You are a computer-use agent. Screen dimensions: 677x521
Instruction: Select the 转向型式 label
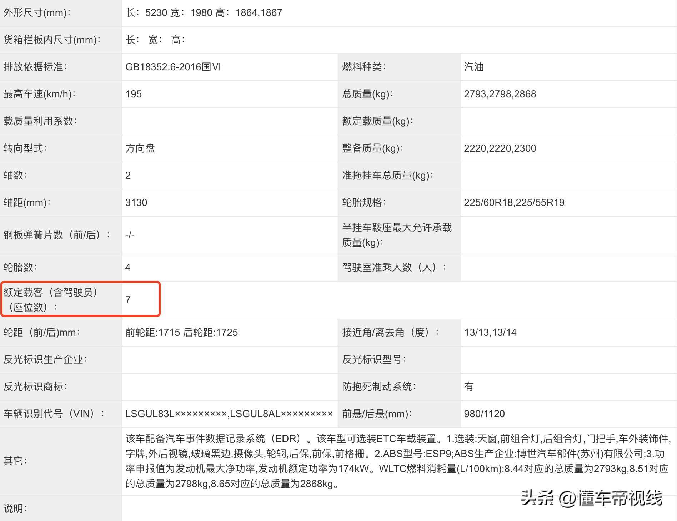pos(25,148)
